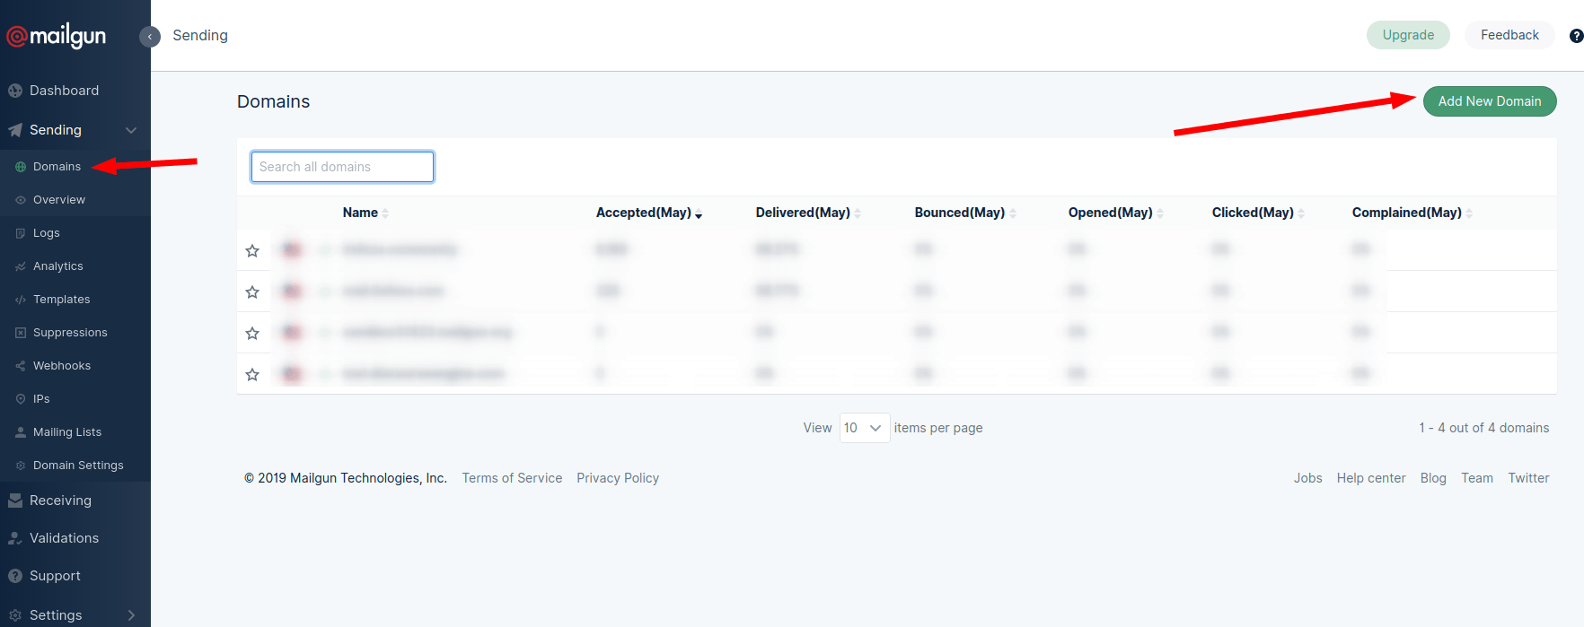Open the items per page dropdown

tap(865, 428)
